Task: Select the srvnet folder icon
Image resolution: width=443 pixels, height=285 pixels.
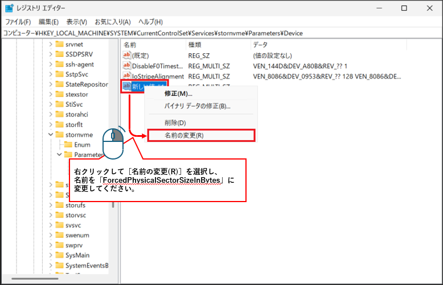Action: tap(59, 44)
